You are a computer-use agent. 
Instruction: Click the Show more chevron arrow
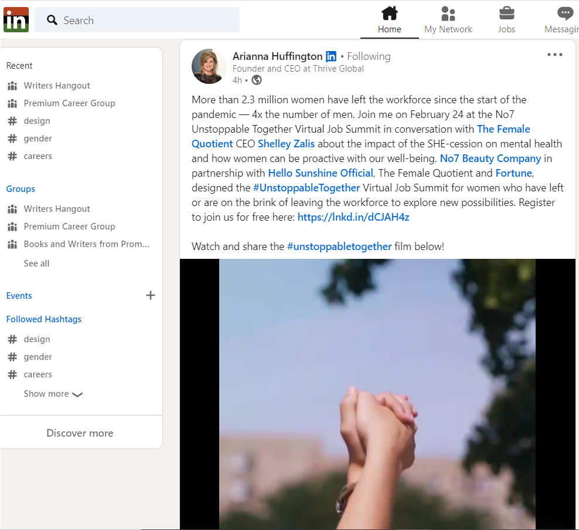coord(77,394)
